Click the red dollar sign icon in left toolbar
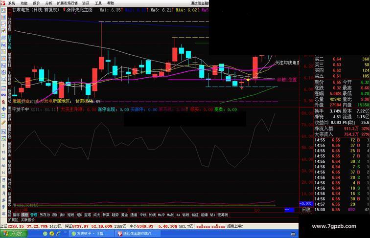Viewport: 370px width, 238px height. coord(3,102)
